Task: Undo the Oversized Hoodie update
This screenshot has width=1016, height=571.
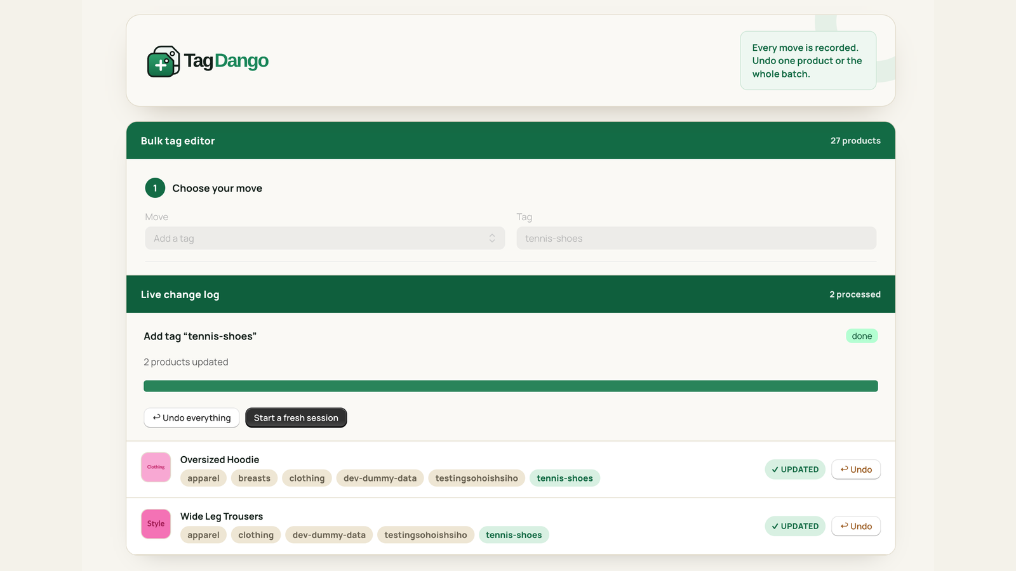Action: coord(855,469)
